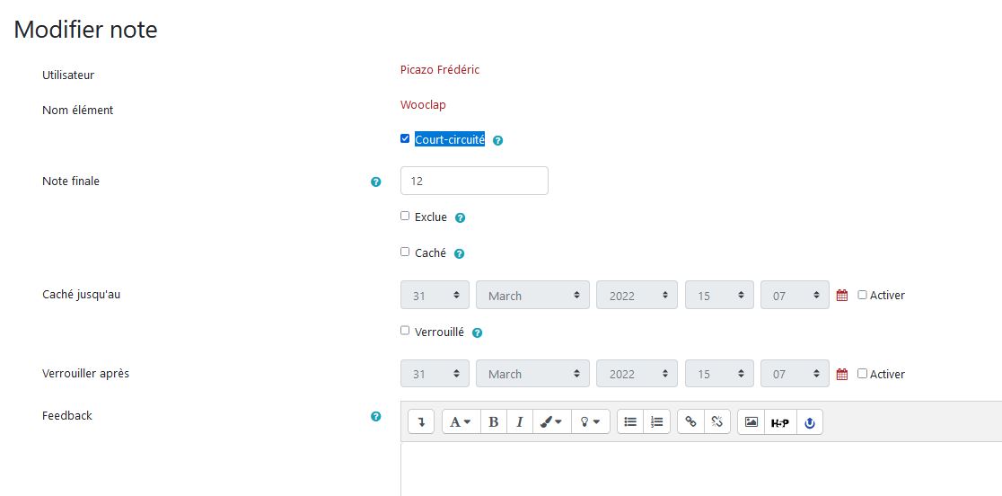
Task: Tick the Verrouillé checkbox
Action: (405, 331)
